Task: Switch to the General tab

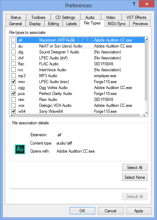Action: [x=15, y=24]
